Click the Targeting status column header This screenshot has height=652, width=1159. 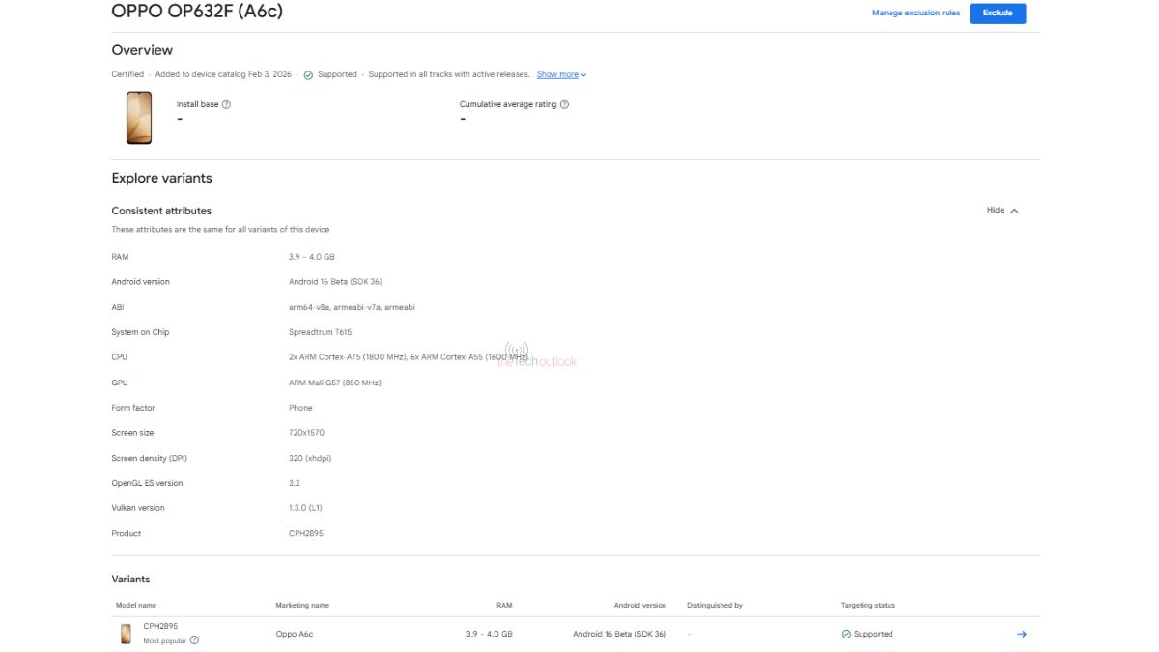pos(867,605)
